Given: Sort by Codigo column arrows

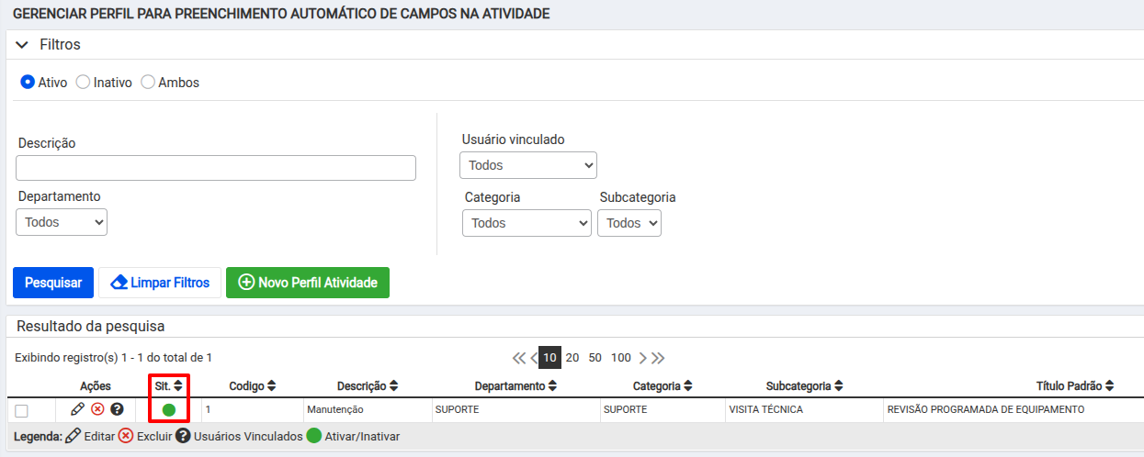Looking at the screenshot, I should (x=271, y=386).
